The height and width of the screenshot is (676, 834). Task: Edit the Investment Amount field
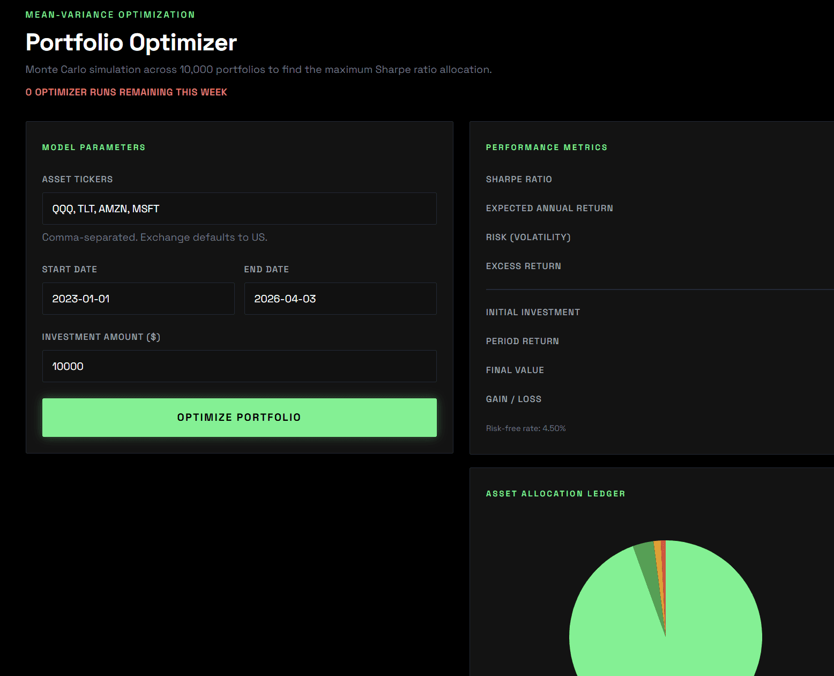[239, 366]
